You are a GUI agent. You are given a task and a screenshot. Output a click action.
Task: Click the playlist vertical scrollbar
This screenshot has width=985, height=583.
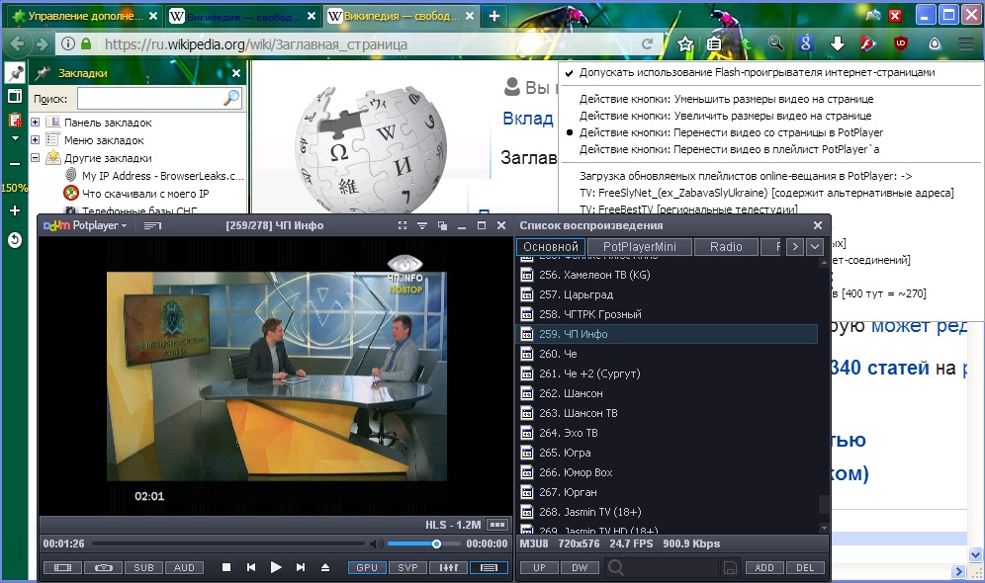(x=824, y=393)
